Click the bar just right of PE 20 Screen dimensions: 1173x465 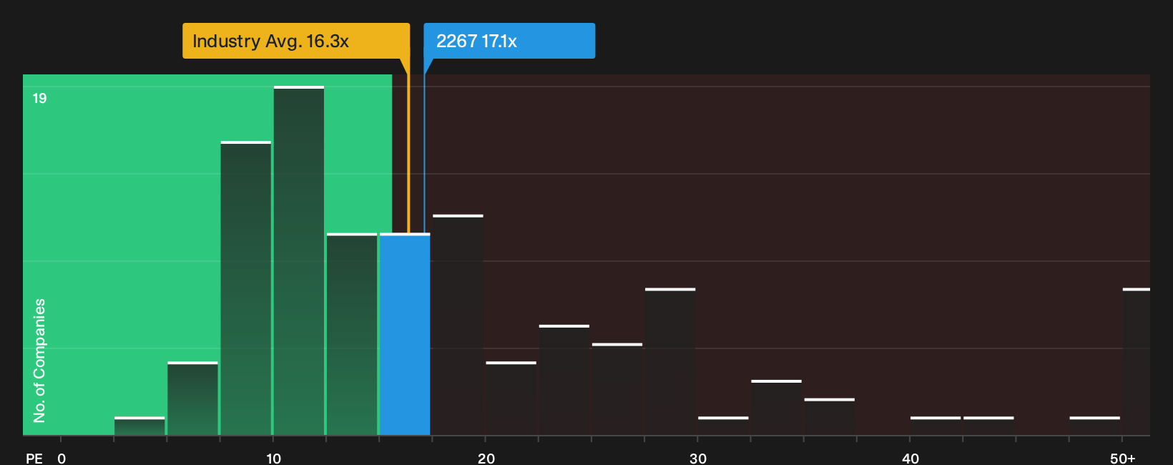coord(511,398)
